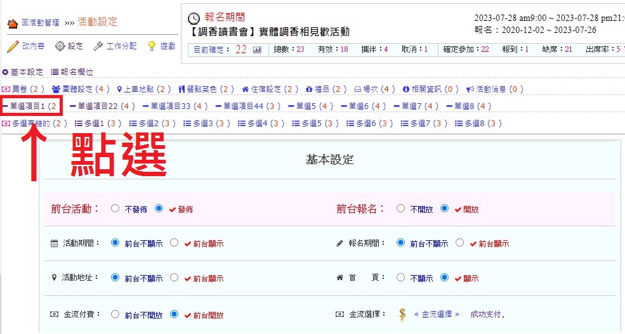Click the pencil icon for 改內容
This screenshot has width=625, height=334.
click(13, 46)
